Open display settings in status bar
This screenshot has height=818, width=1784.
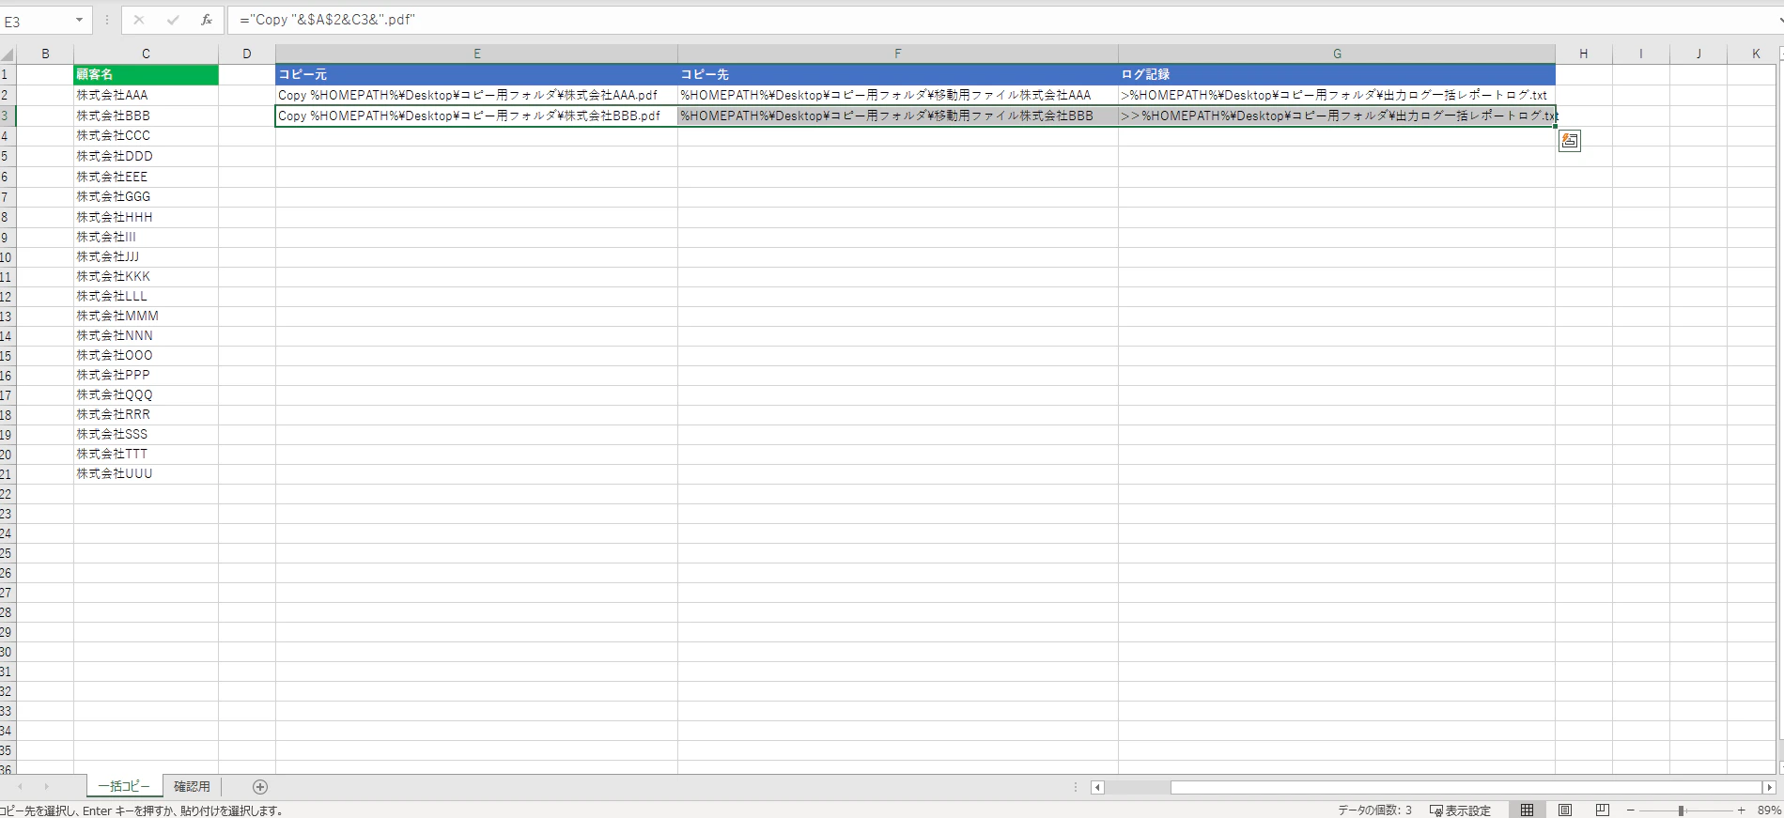click(1460, 810)
